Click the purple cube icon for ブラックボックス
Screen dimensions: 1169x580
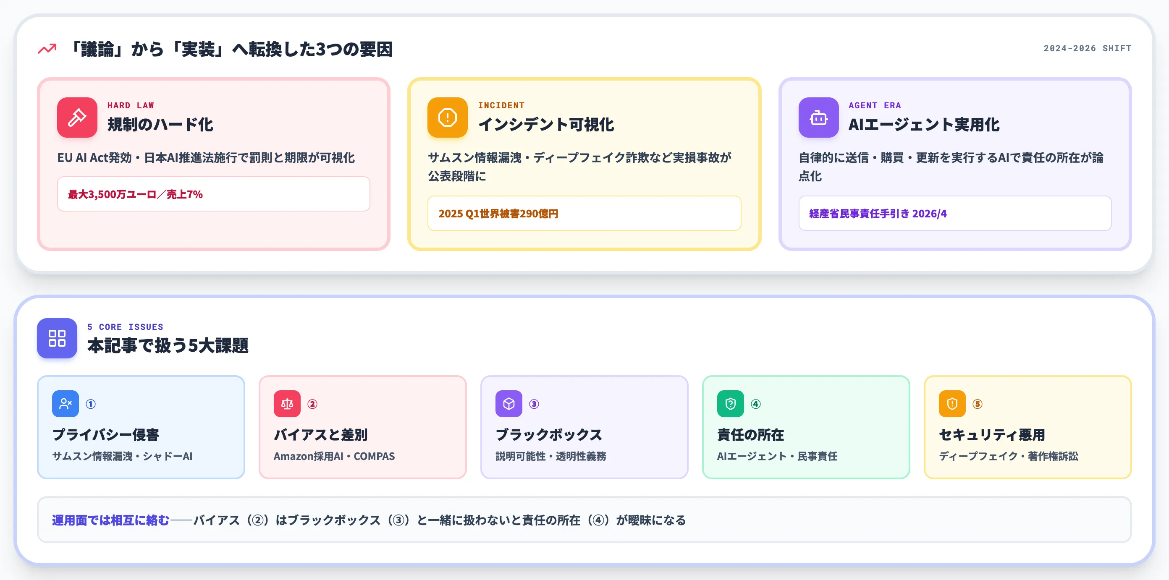tap(509, 404)
